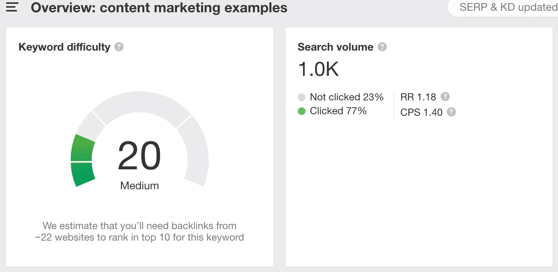
Task: Open the hamburger menu
Action: (12, 7)
